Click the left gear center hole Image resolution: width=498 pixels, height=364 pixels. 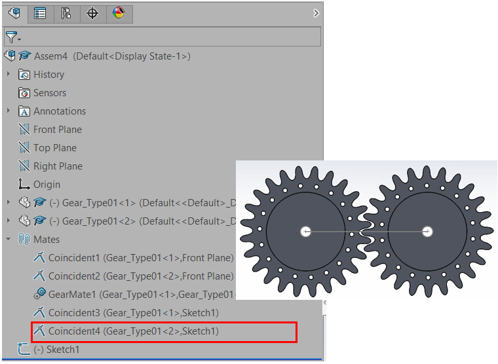(305, 231)
